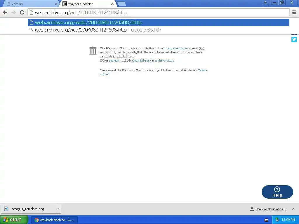299x224 pixels.
Task: Click the Twitter share icon
Action: 294,39
